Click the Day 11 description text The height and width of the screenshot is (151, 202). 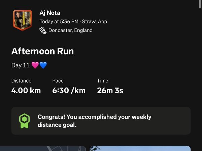click(x=21, y=65)
